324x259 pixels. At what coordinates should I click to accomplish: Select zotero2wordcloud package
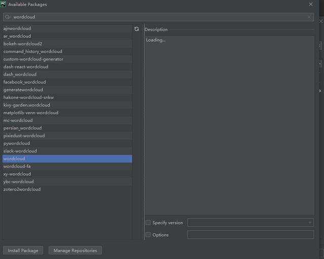pyautogui.click(x=67, y=189)
